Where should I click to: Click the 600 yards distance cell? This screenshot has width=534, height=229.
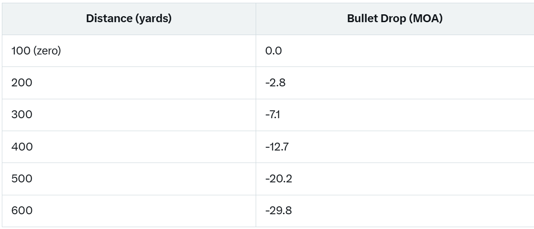[129, 211]
